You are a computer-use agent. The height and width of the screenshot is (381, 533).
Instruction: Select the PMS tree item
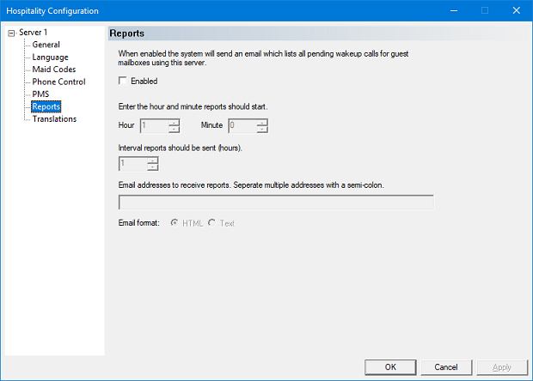pyautogui.click(x=40, y=94)
